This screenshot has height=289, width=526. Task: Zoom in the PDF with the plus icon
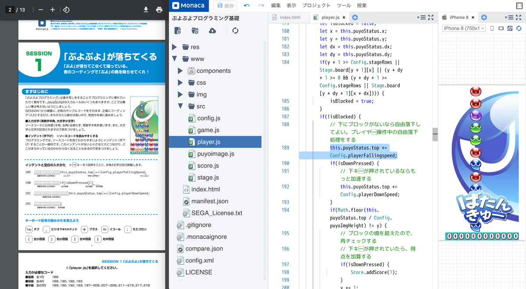pos(53,9)
